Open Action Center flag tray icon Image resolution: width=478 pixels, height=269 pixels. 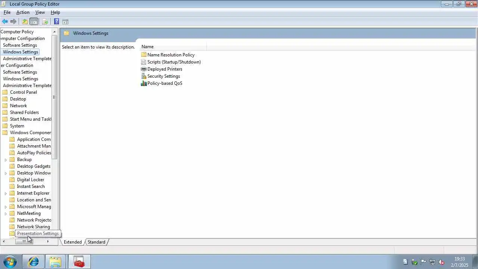423,262
